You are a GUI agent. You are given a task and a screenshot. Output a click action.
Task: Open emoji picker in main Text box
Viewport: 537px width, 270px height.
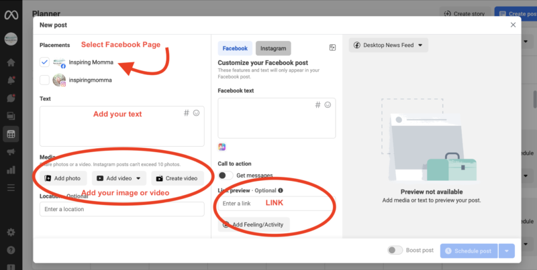click(x=196, y=113)
